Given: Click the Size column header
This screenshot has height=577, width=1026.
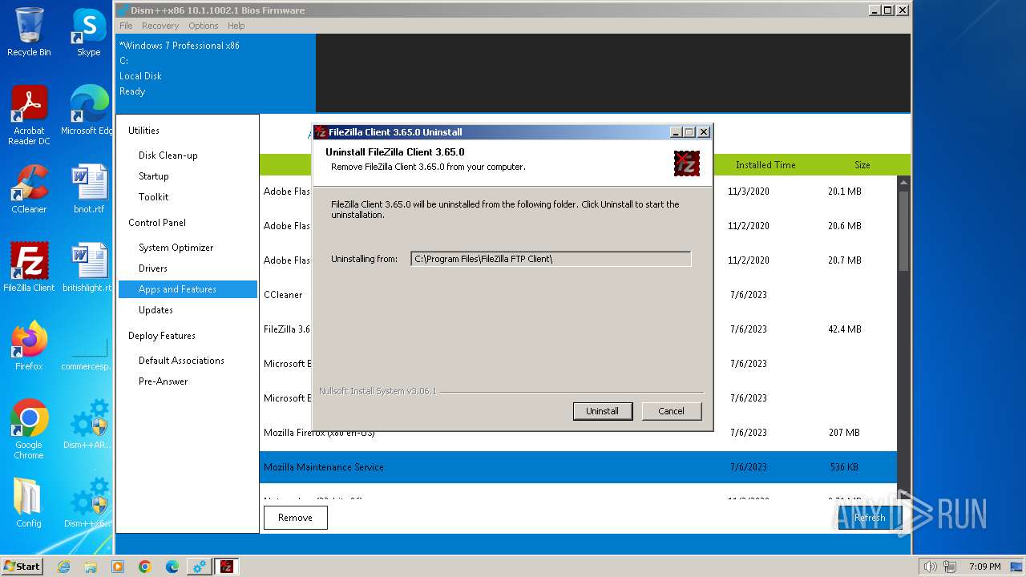Looking at the screenshot, I should point(862,165).
